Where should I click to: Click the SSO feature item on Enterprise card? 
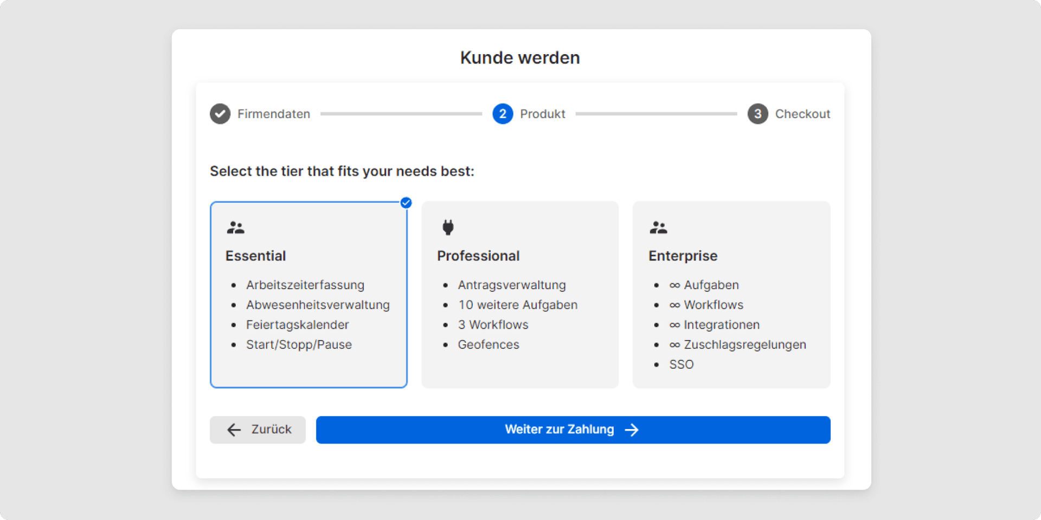click(x=681, y=364)
